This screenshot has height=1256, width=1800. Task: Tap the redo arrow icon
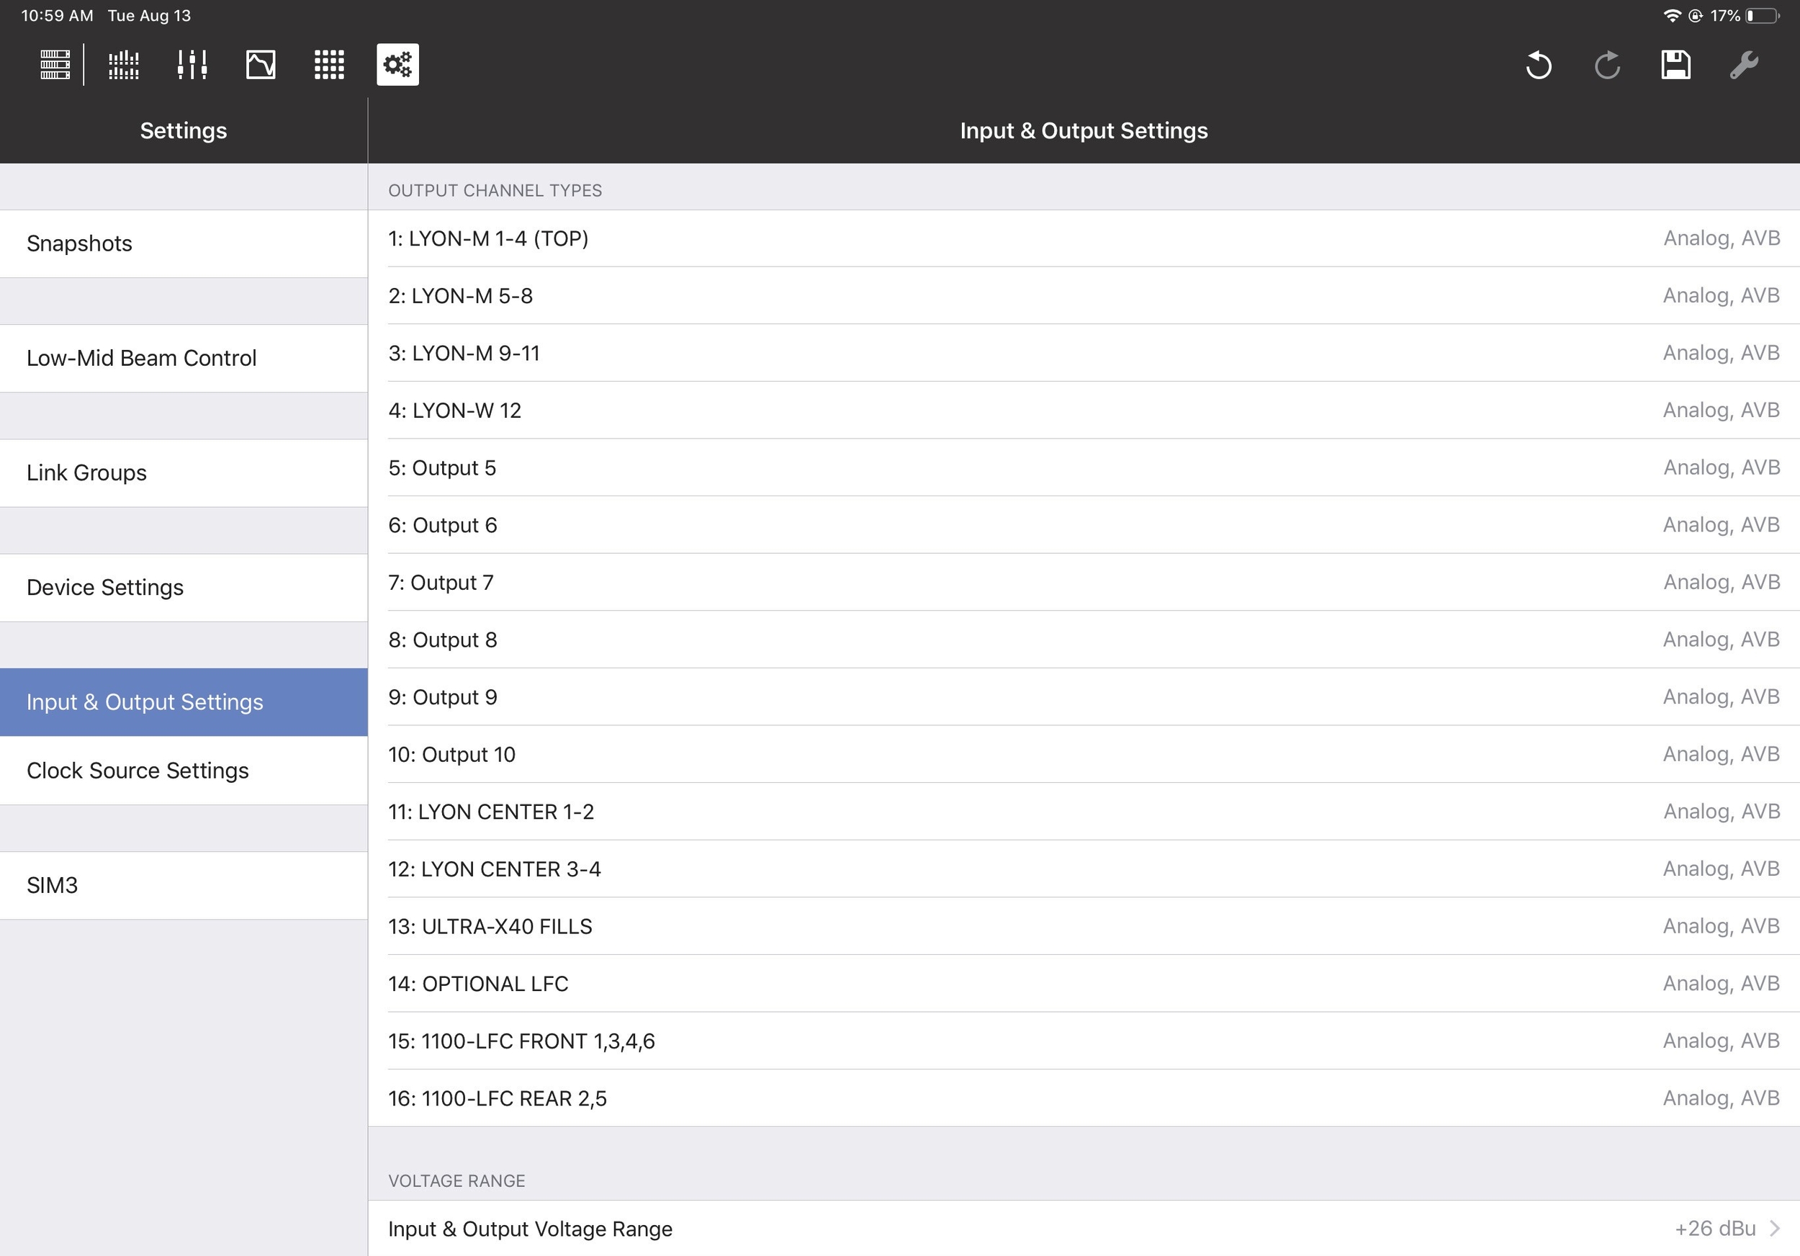click(x=1607, y=64)
